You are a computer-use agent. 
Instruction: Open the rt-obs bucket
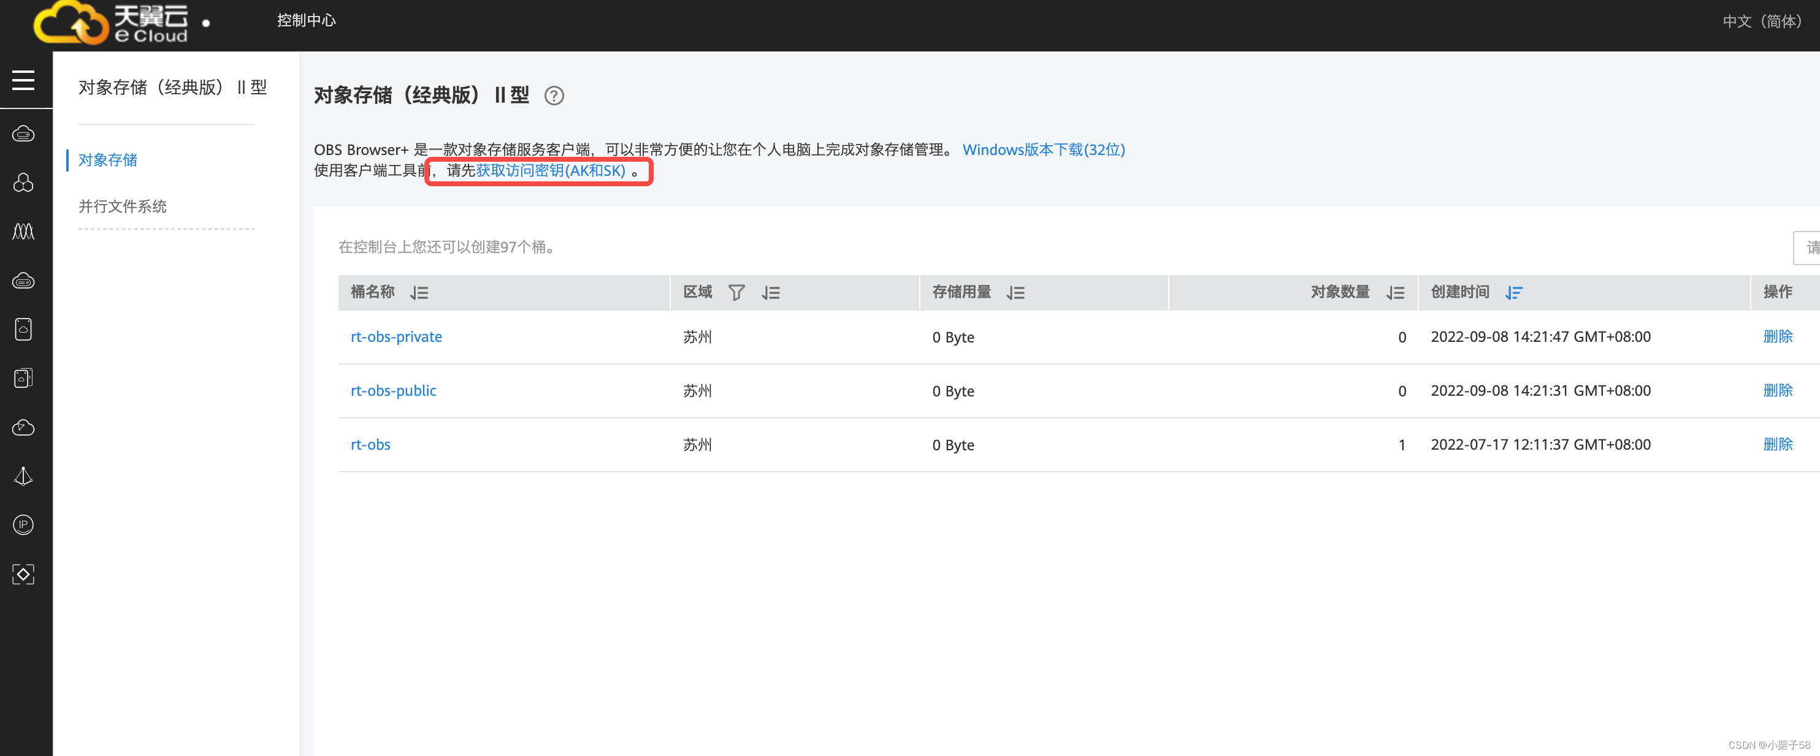pos(370,445)
